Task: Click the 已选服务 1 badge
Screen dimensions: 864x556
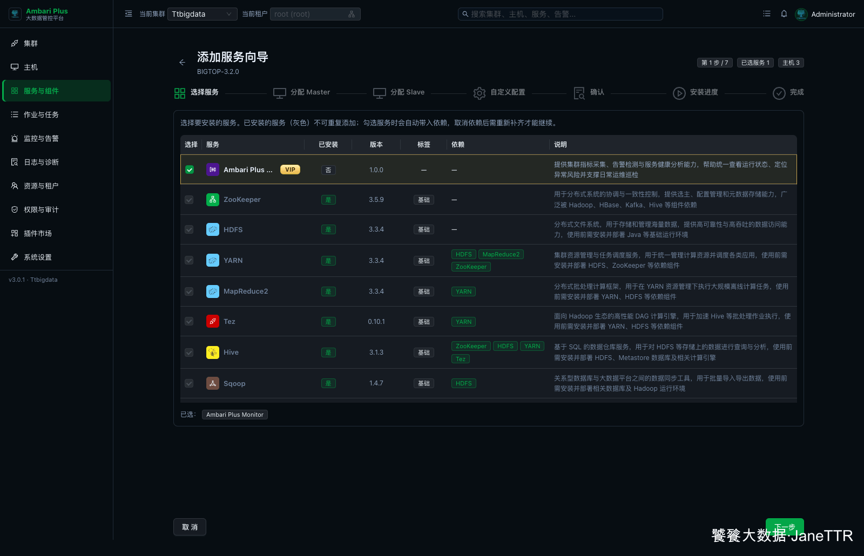Action: [x=755, y=63]
